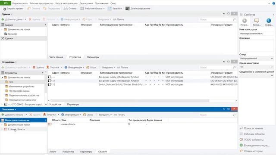Viewport: 276px width, 155px height.
Task: Click the help question mark icon
Action: pos(274,3)
